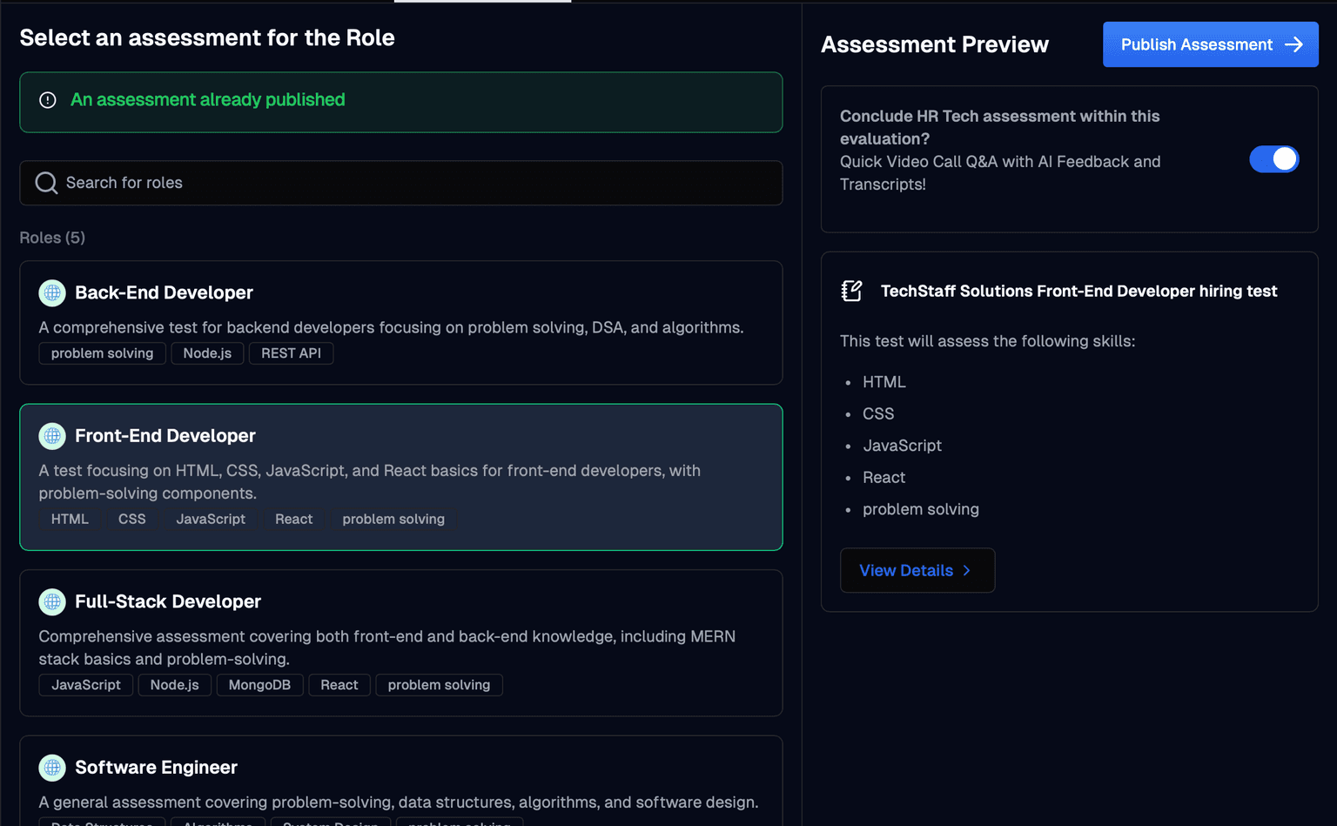The image size is (1337, 826).
Task: Select the Front-End Developer role title
Action: [x=165, y=435]
